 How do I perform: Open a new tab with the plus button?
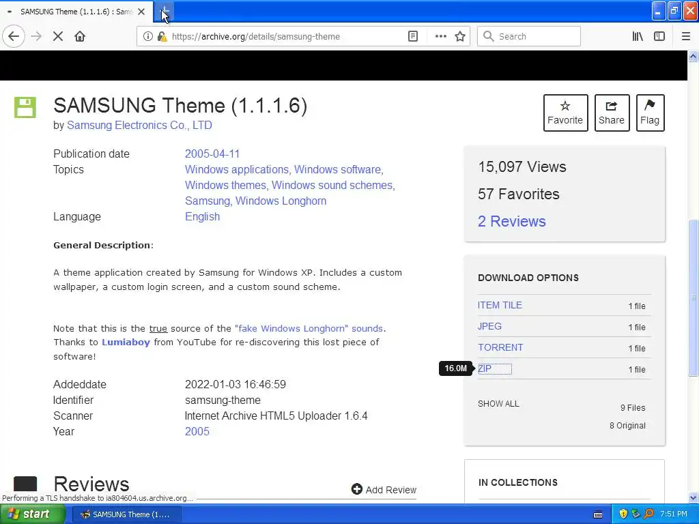click(165, 12)
